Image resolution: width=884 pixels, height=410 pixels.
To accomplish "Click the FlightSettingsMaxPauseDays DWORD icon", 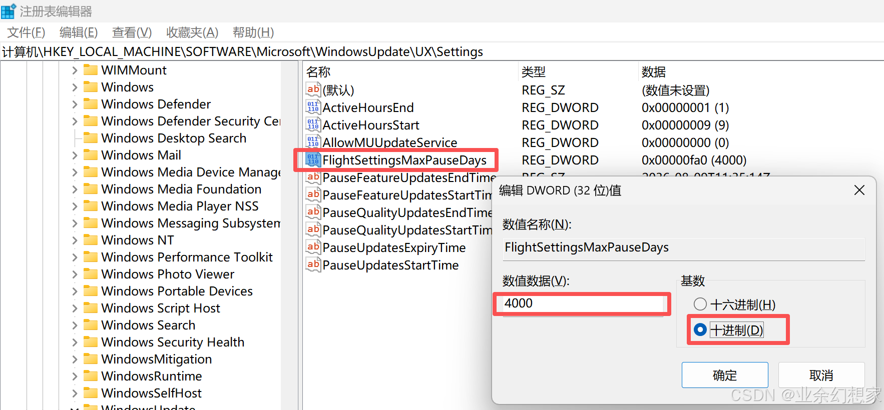I will (313, 159).
